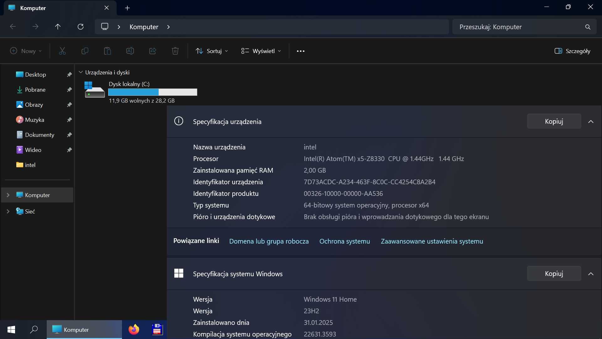The height and width of the screenshot is (339, 602).
Task: Open the Wyświetl dropdown
Action: pos(261,51)
